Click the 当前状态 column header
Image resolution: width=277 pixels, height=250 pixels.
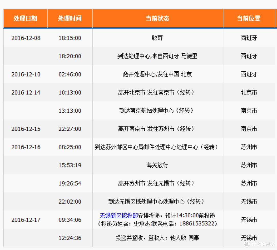157,18
